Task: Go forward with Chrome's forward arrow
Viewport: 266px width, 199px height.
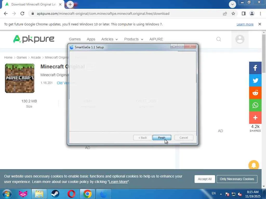Action: [14, 13]
